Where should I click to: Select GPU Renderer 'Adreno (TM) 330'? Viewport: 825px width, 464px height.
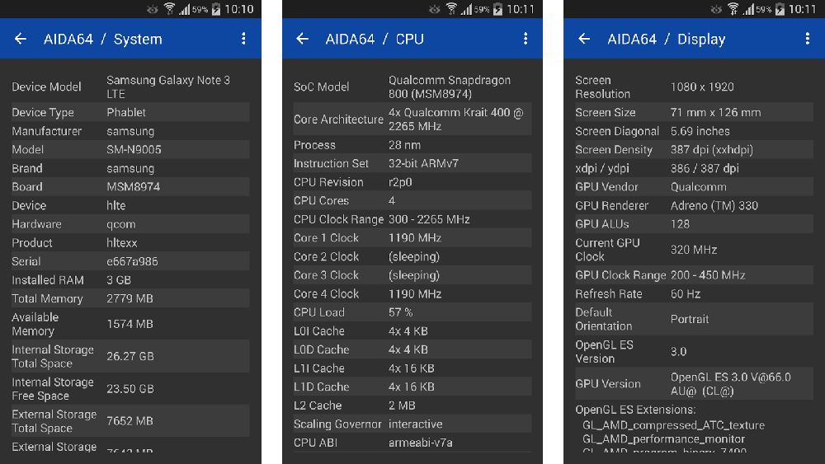(714, 205)
